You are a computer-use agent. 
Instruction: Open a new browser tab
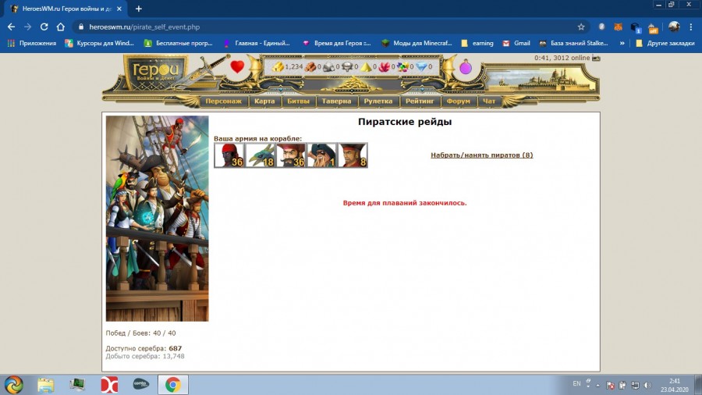138,9
